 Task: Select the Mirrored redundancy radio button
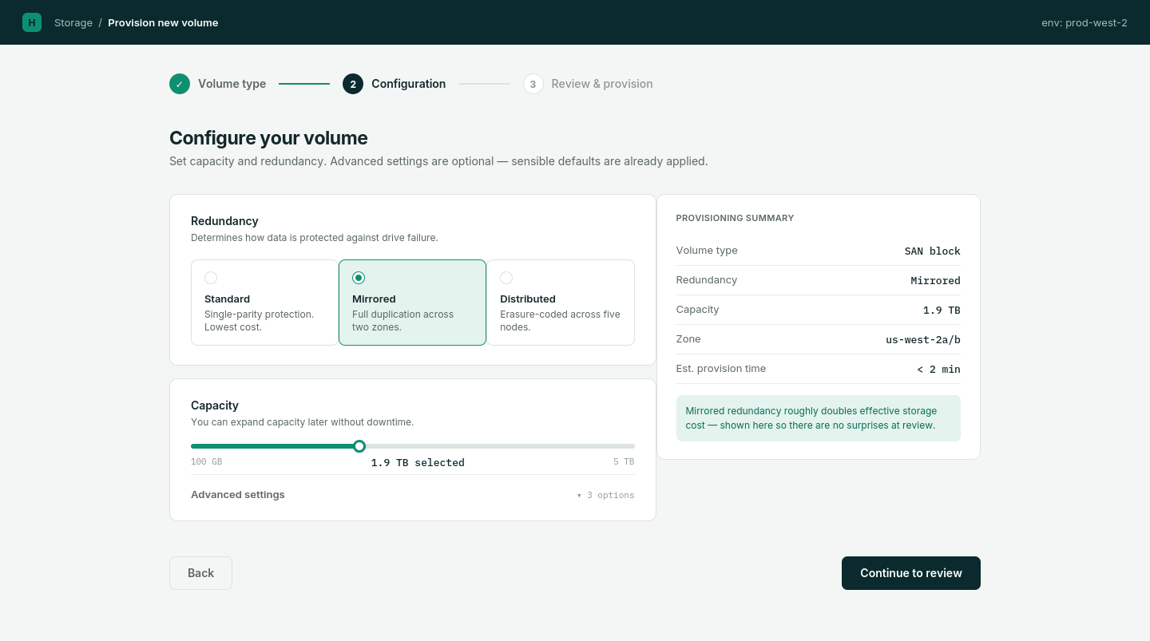359,278
